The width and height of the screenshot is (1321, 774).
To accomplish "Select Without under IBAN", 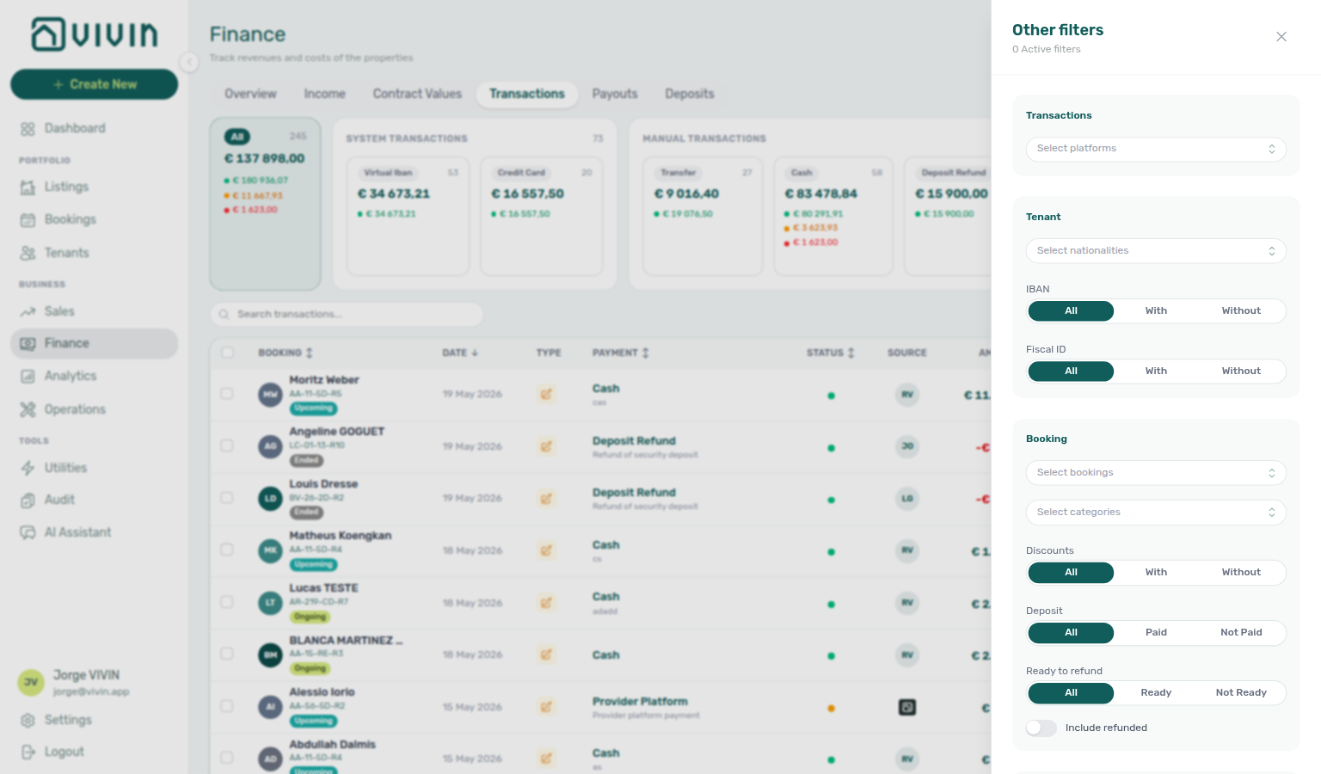I will 1241,311.
